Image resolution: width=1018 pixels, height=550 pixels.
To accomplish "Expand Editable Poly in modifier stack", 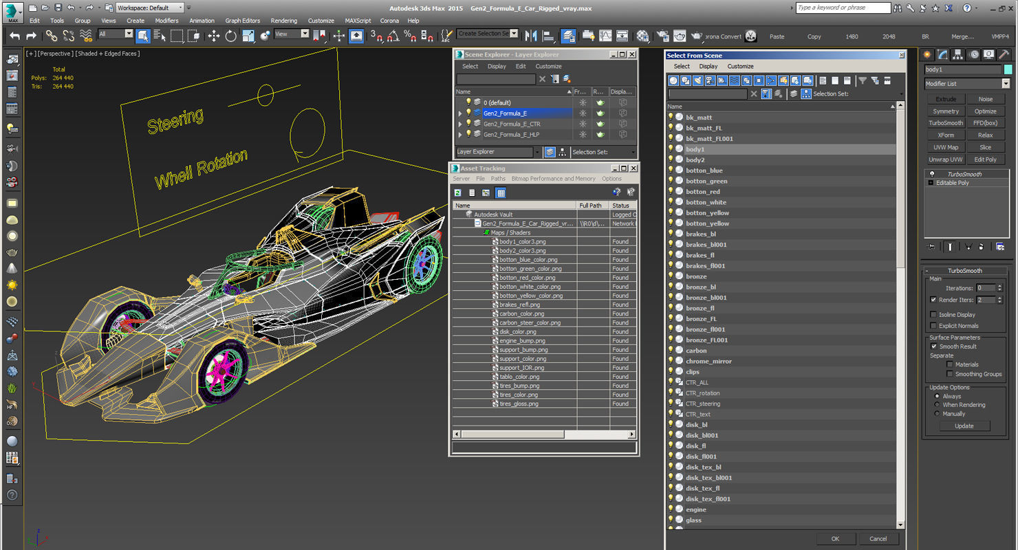I will tap(931, 183).
